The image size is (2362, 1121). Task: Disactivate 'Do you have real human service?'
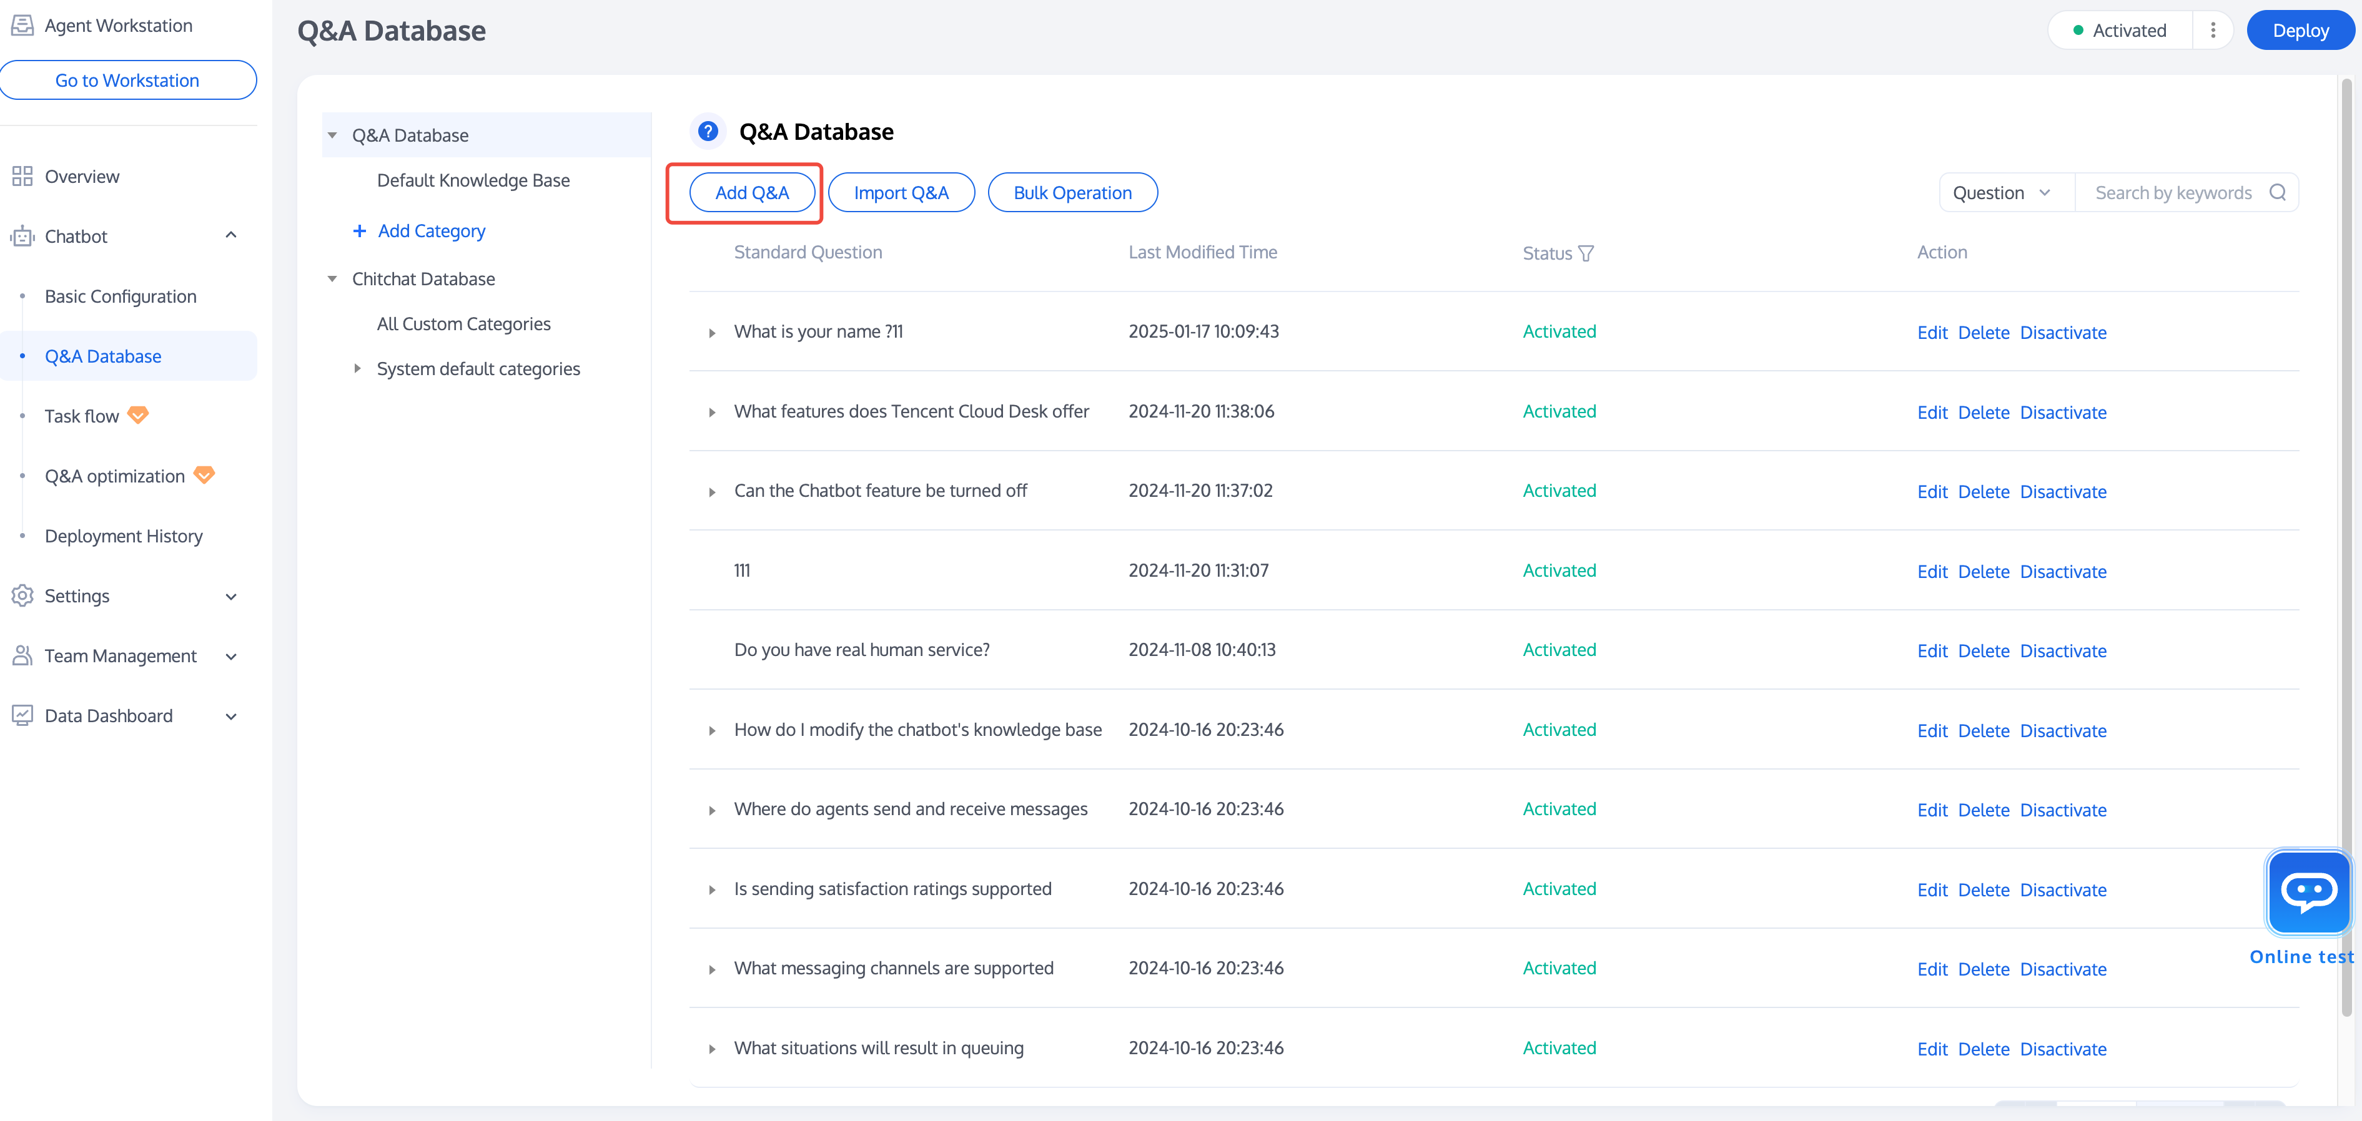[x=2063, y=651]
